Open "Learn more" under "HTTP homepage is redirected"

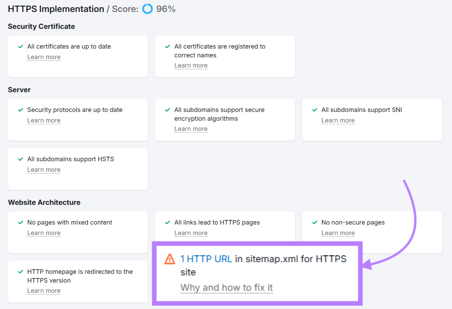44,291
